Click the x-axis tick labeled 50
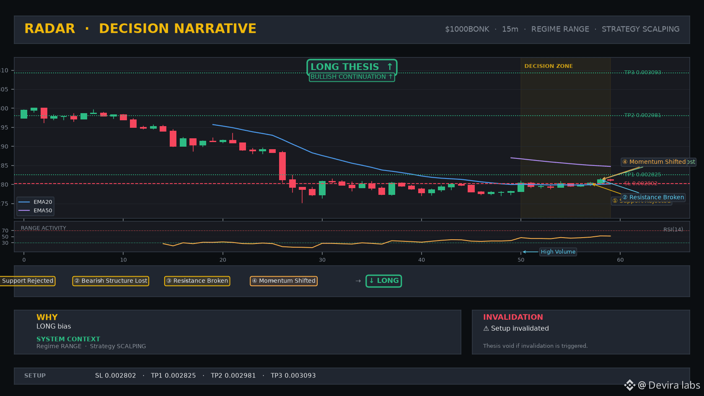 521,260
